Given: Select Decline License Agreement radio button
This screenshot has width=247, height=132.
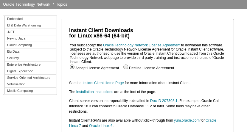Looking at the screenshot, I should [x=125, y=67].
